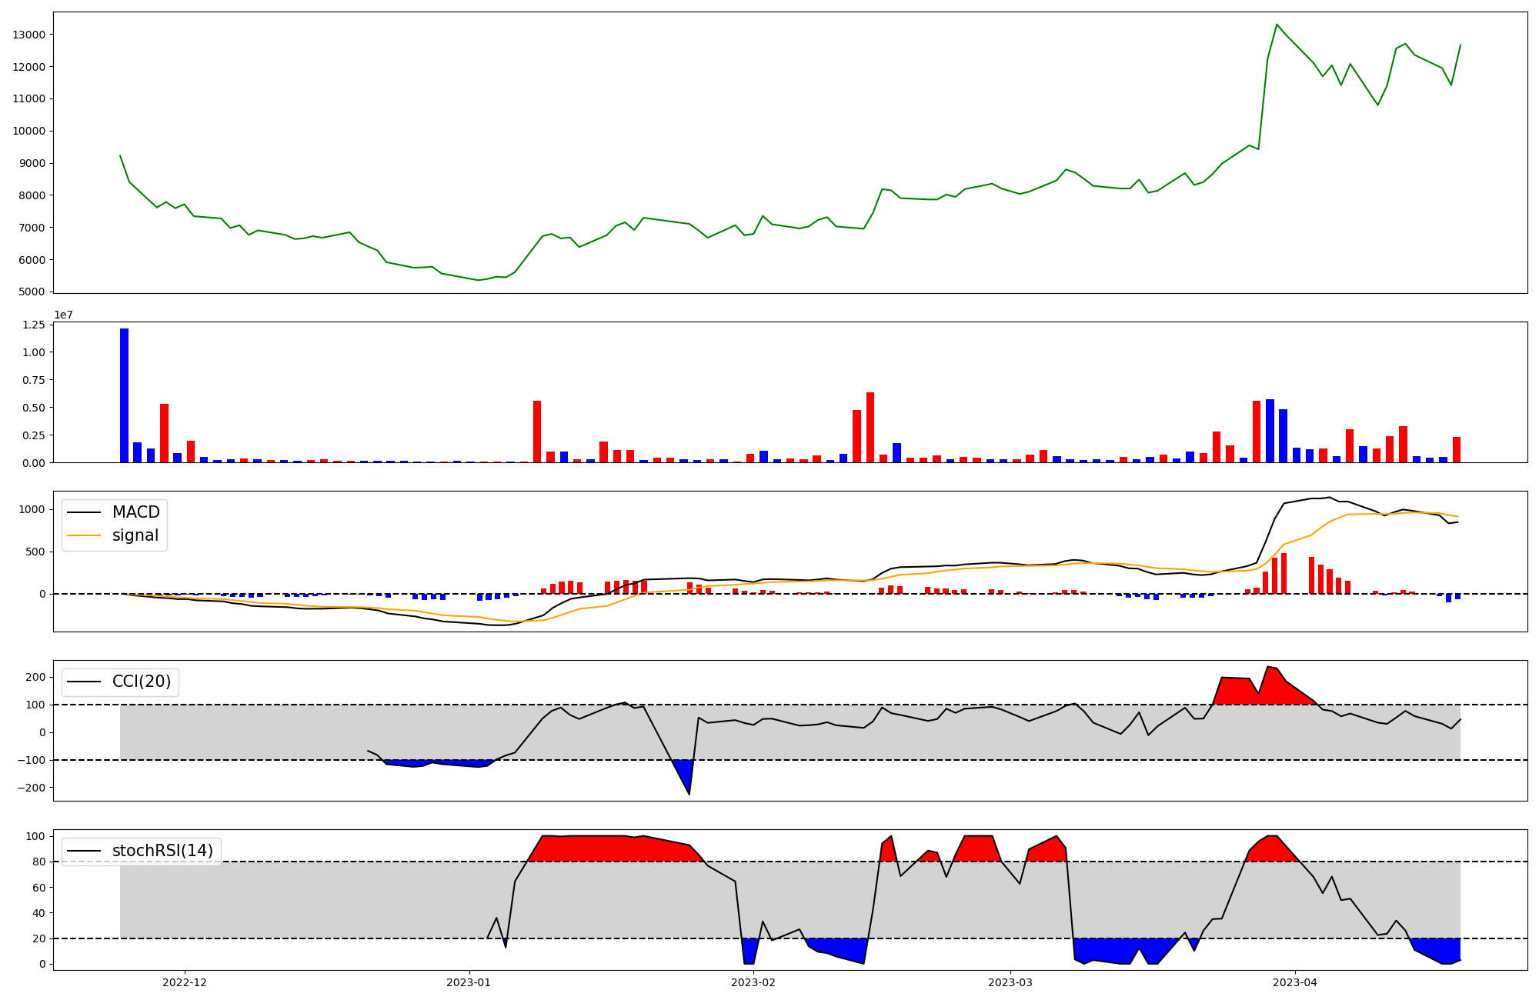Click the orange signal line swatch in legend

[x=84, y=536]
